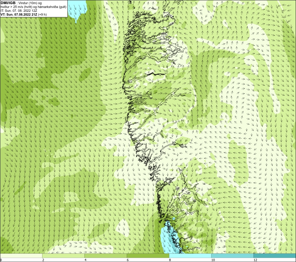Click the scale label 12
The image size is (296, 262).
255,260
